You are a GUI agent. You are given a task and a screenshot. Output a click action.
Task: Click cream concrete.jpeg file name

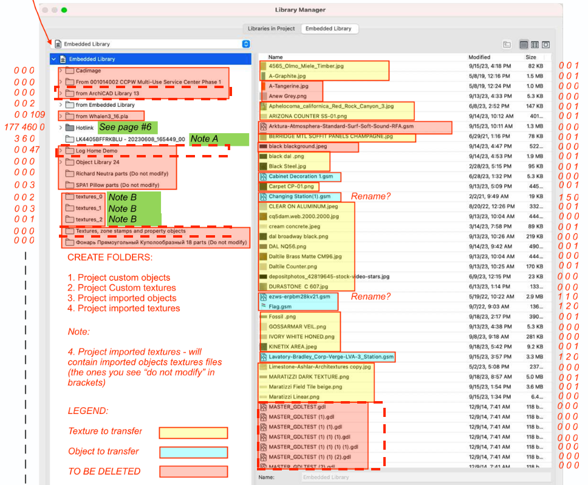tap(295, 227)
